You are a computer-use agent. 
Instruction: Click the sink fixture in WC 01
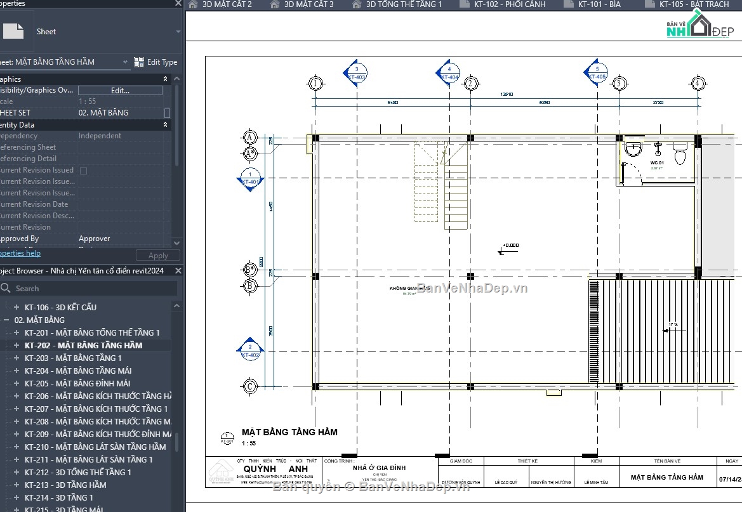click(x=633, y=149)
